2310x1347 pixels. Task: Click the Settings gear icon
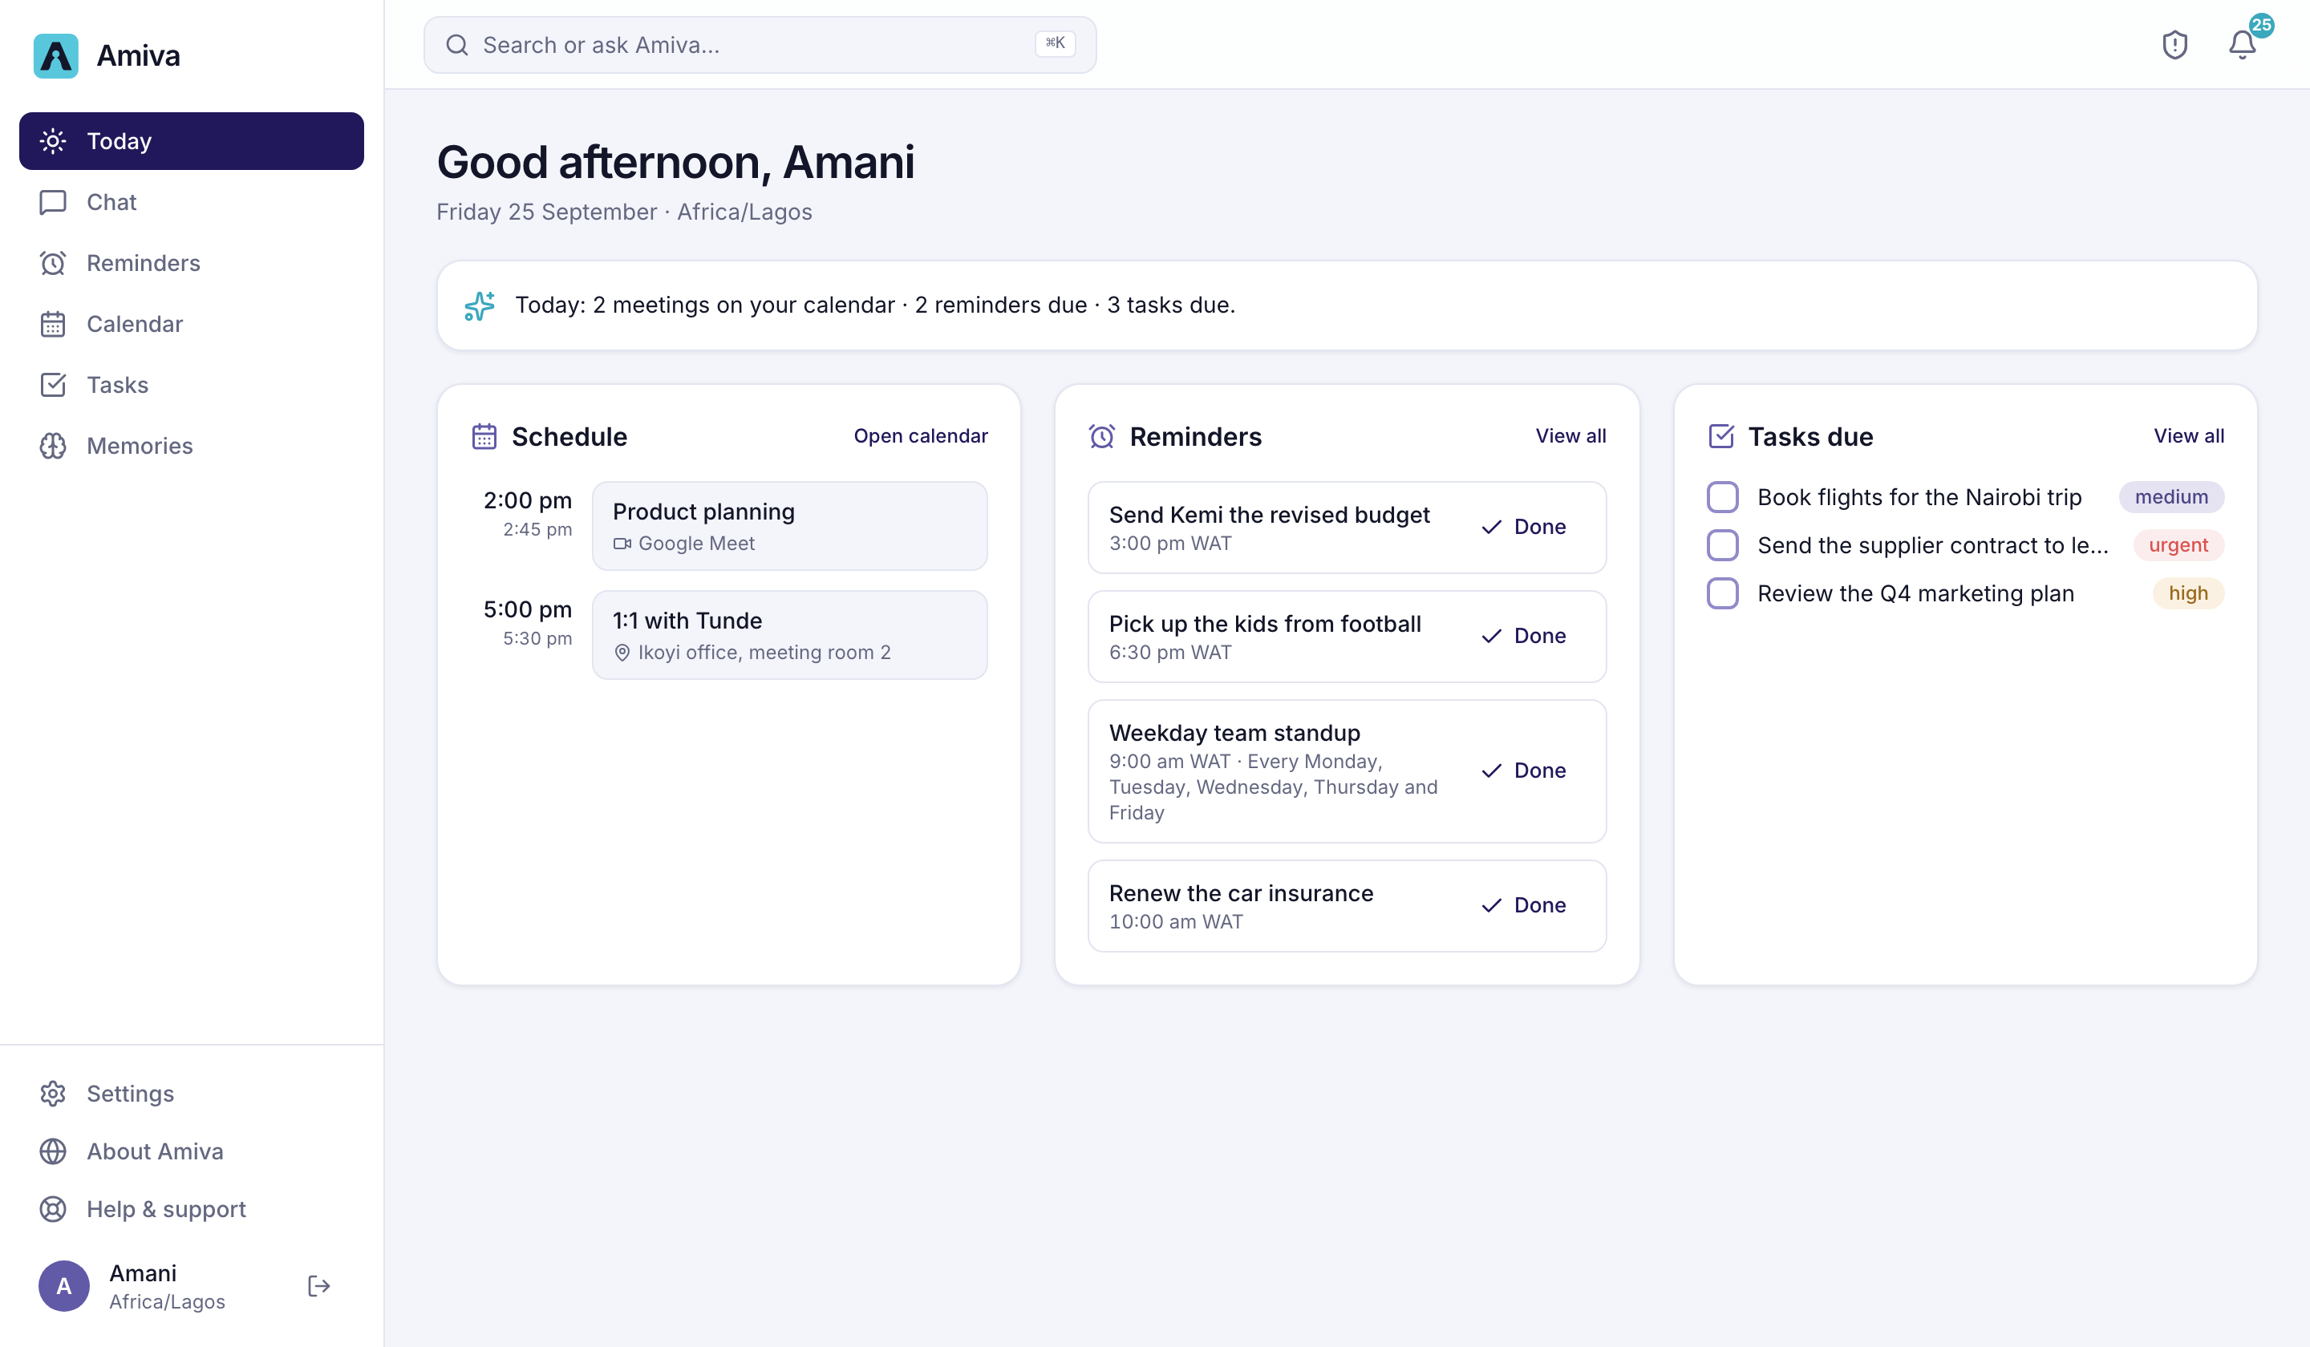(53, 1093)
